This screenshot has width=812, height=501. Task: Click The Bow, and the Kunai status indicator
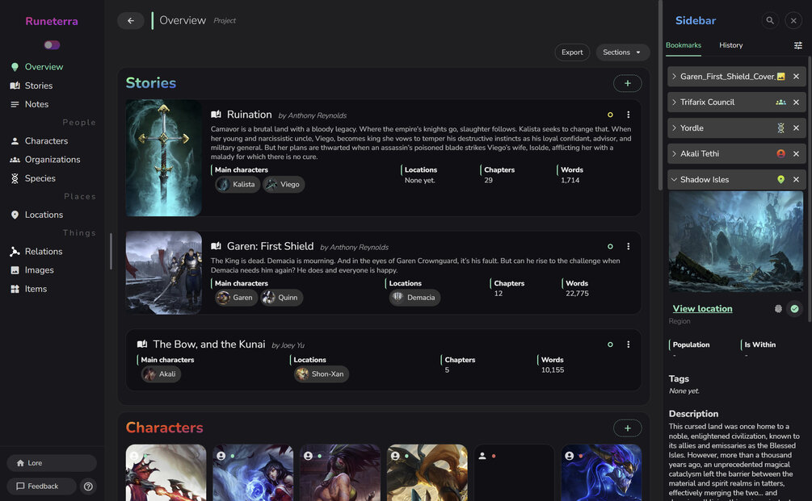click(610, 344)
